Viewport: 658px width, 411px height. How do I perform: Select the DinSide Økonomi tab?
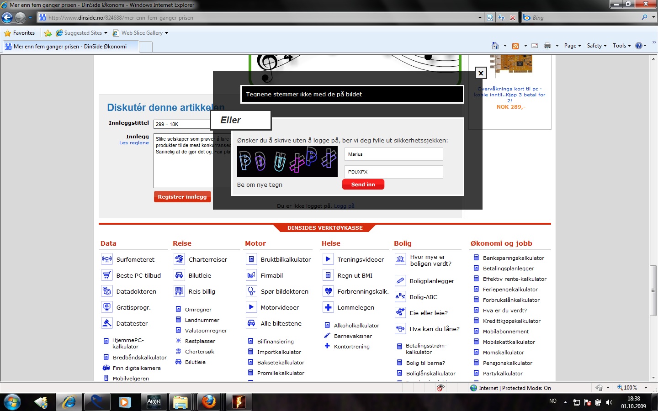click(x=70, y=47)
